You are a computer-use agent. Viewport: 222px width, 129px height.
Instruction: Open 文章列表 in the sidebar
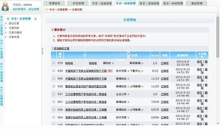coord(14,28)
